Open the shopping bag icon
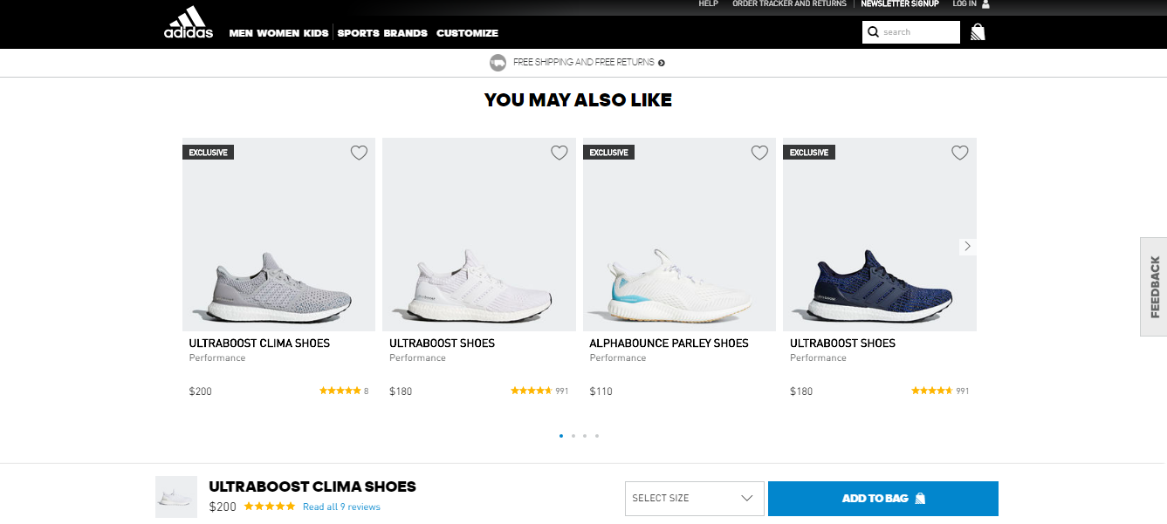Image resolution: width=1167 pixels, height=524 pixels. point(978,32)
